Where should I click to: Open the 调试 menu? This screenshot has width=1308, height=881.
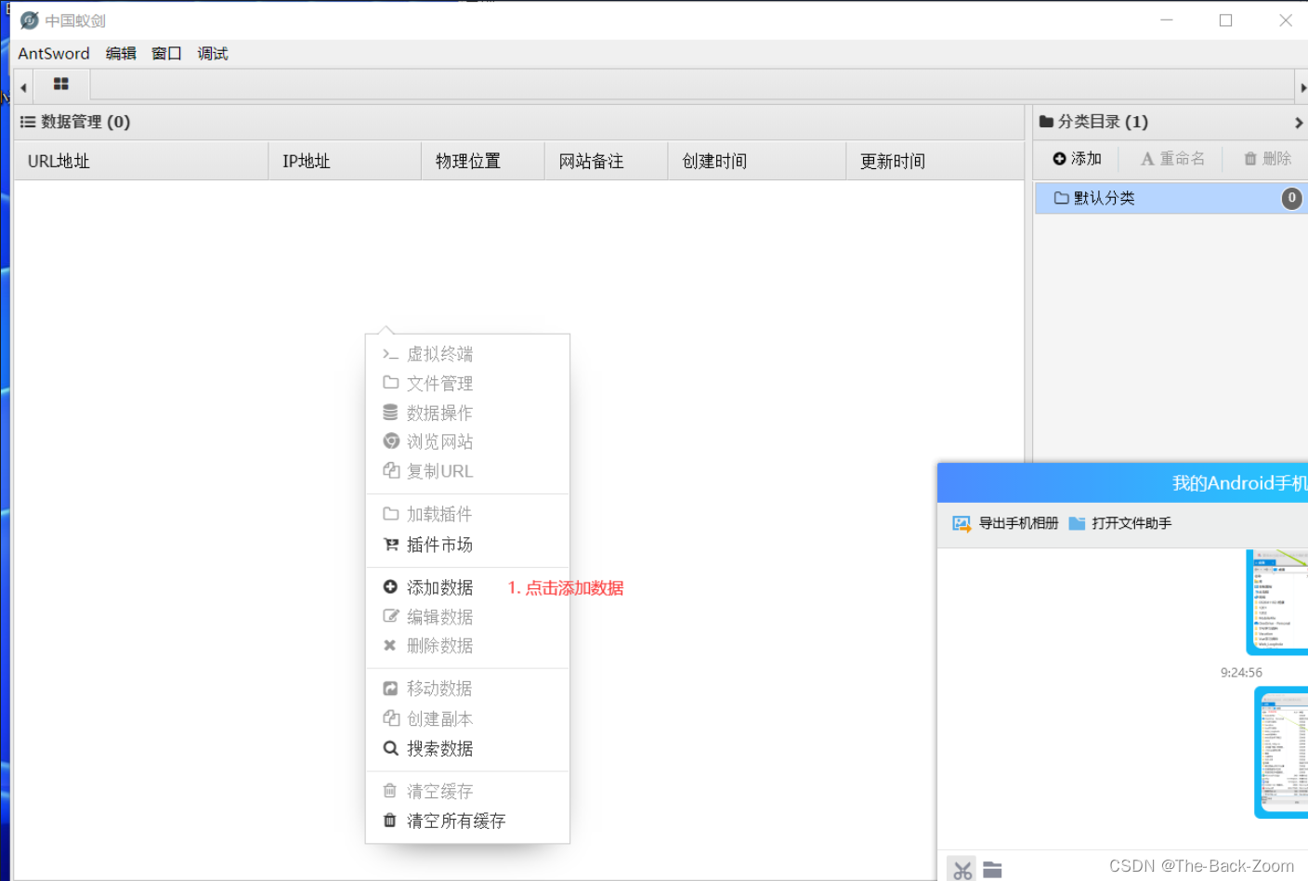pos(213,54)
